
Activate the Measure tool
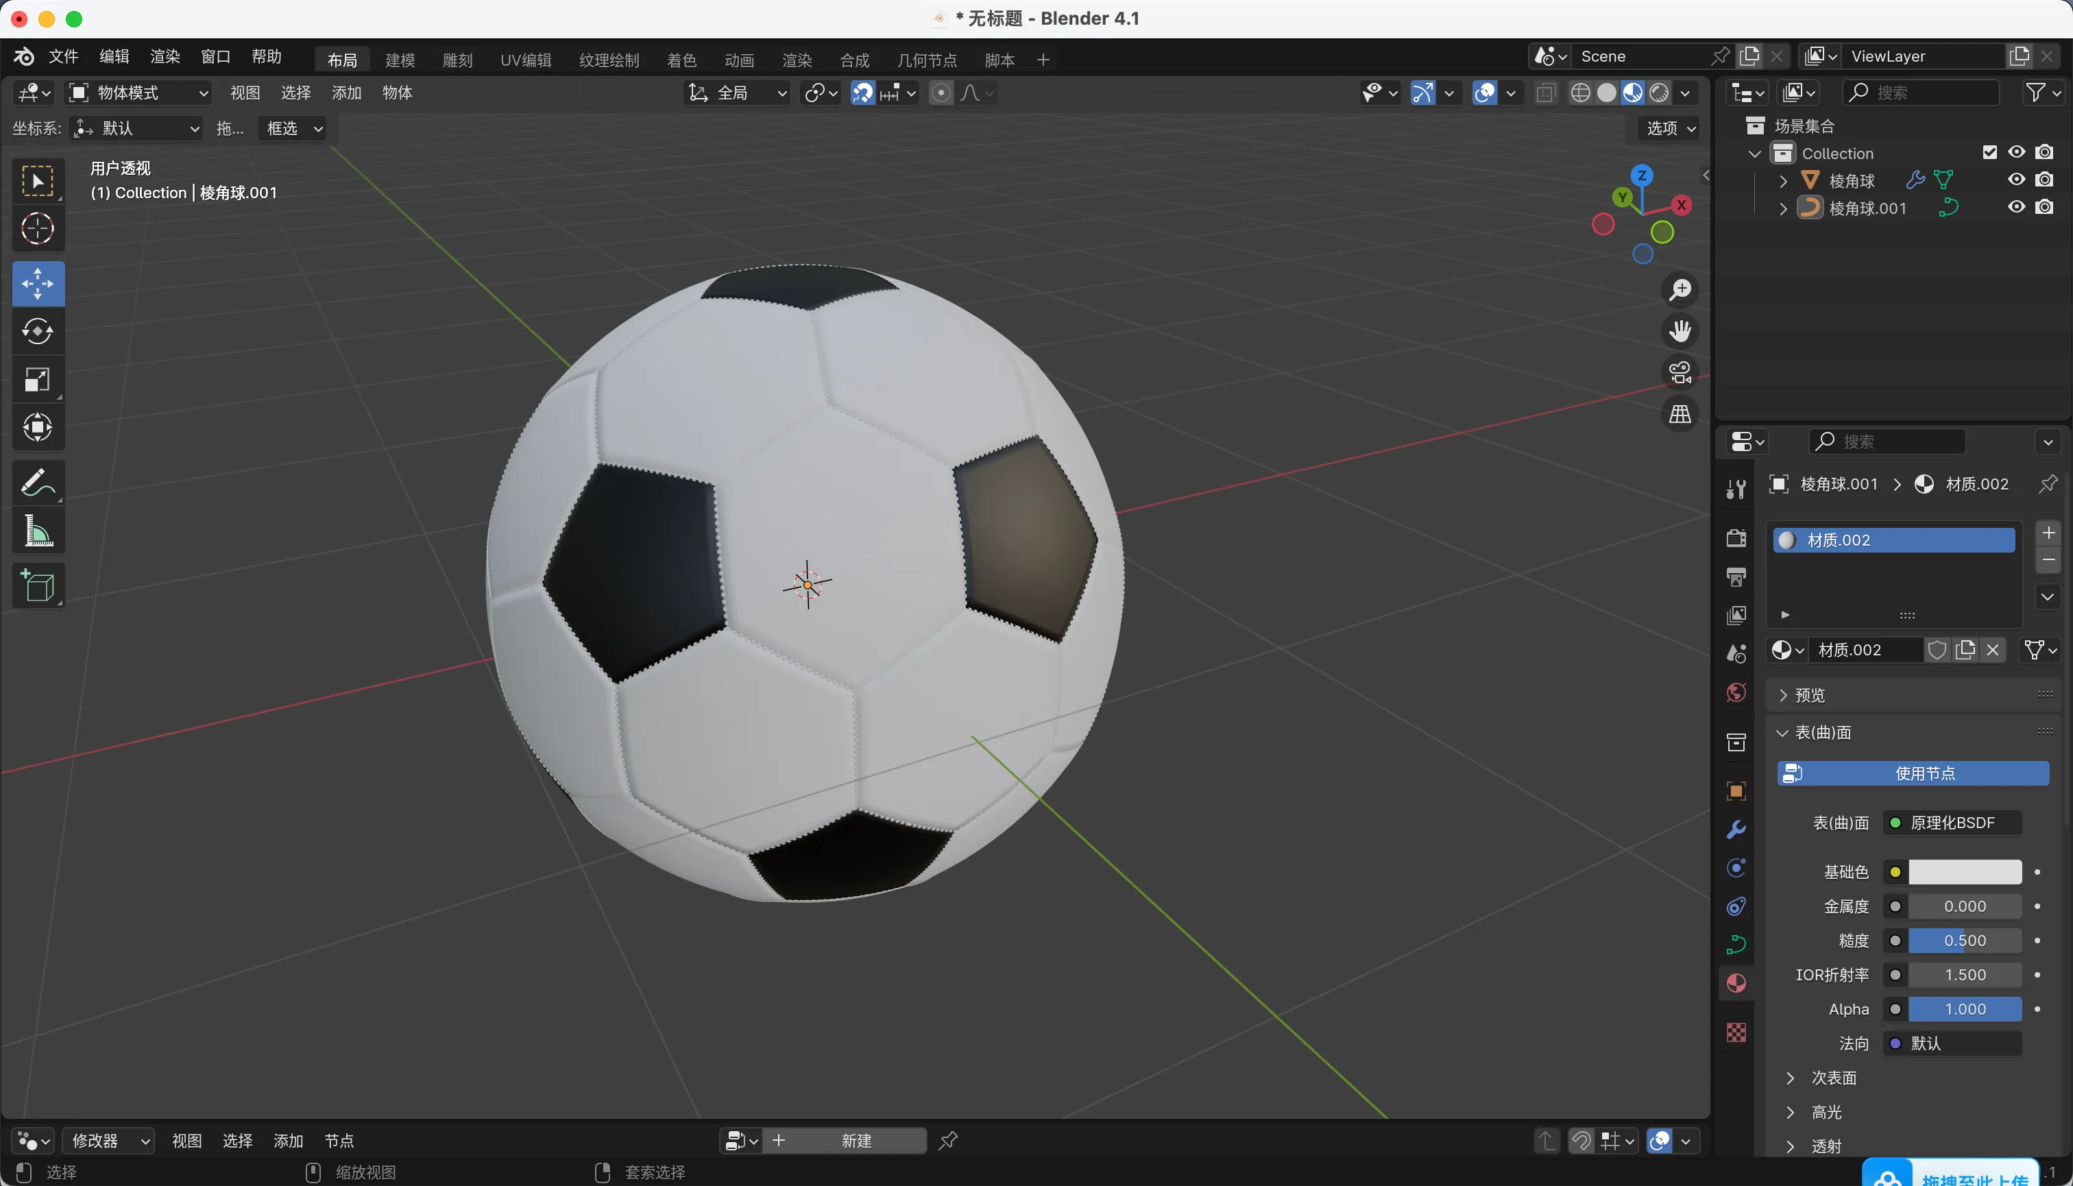click(x=38, y=531)
